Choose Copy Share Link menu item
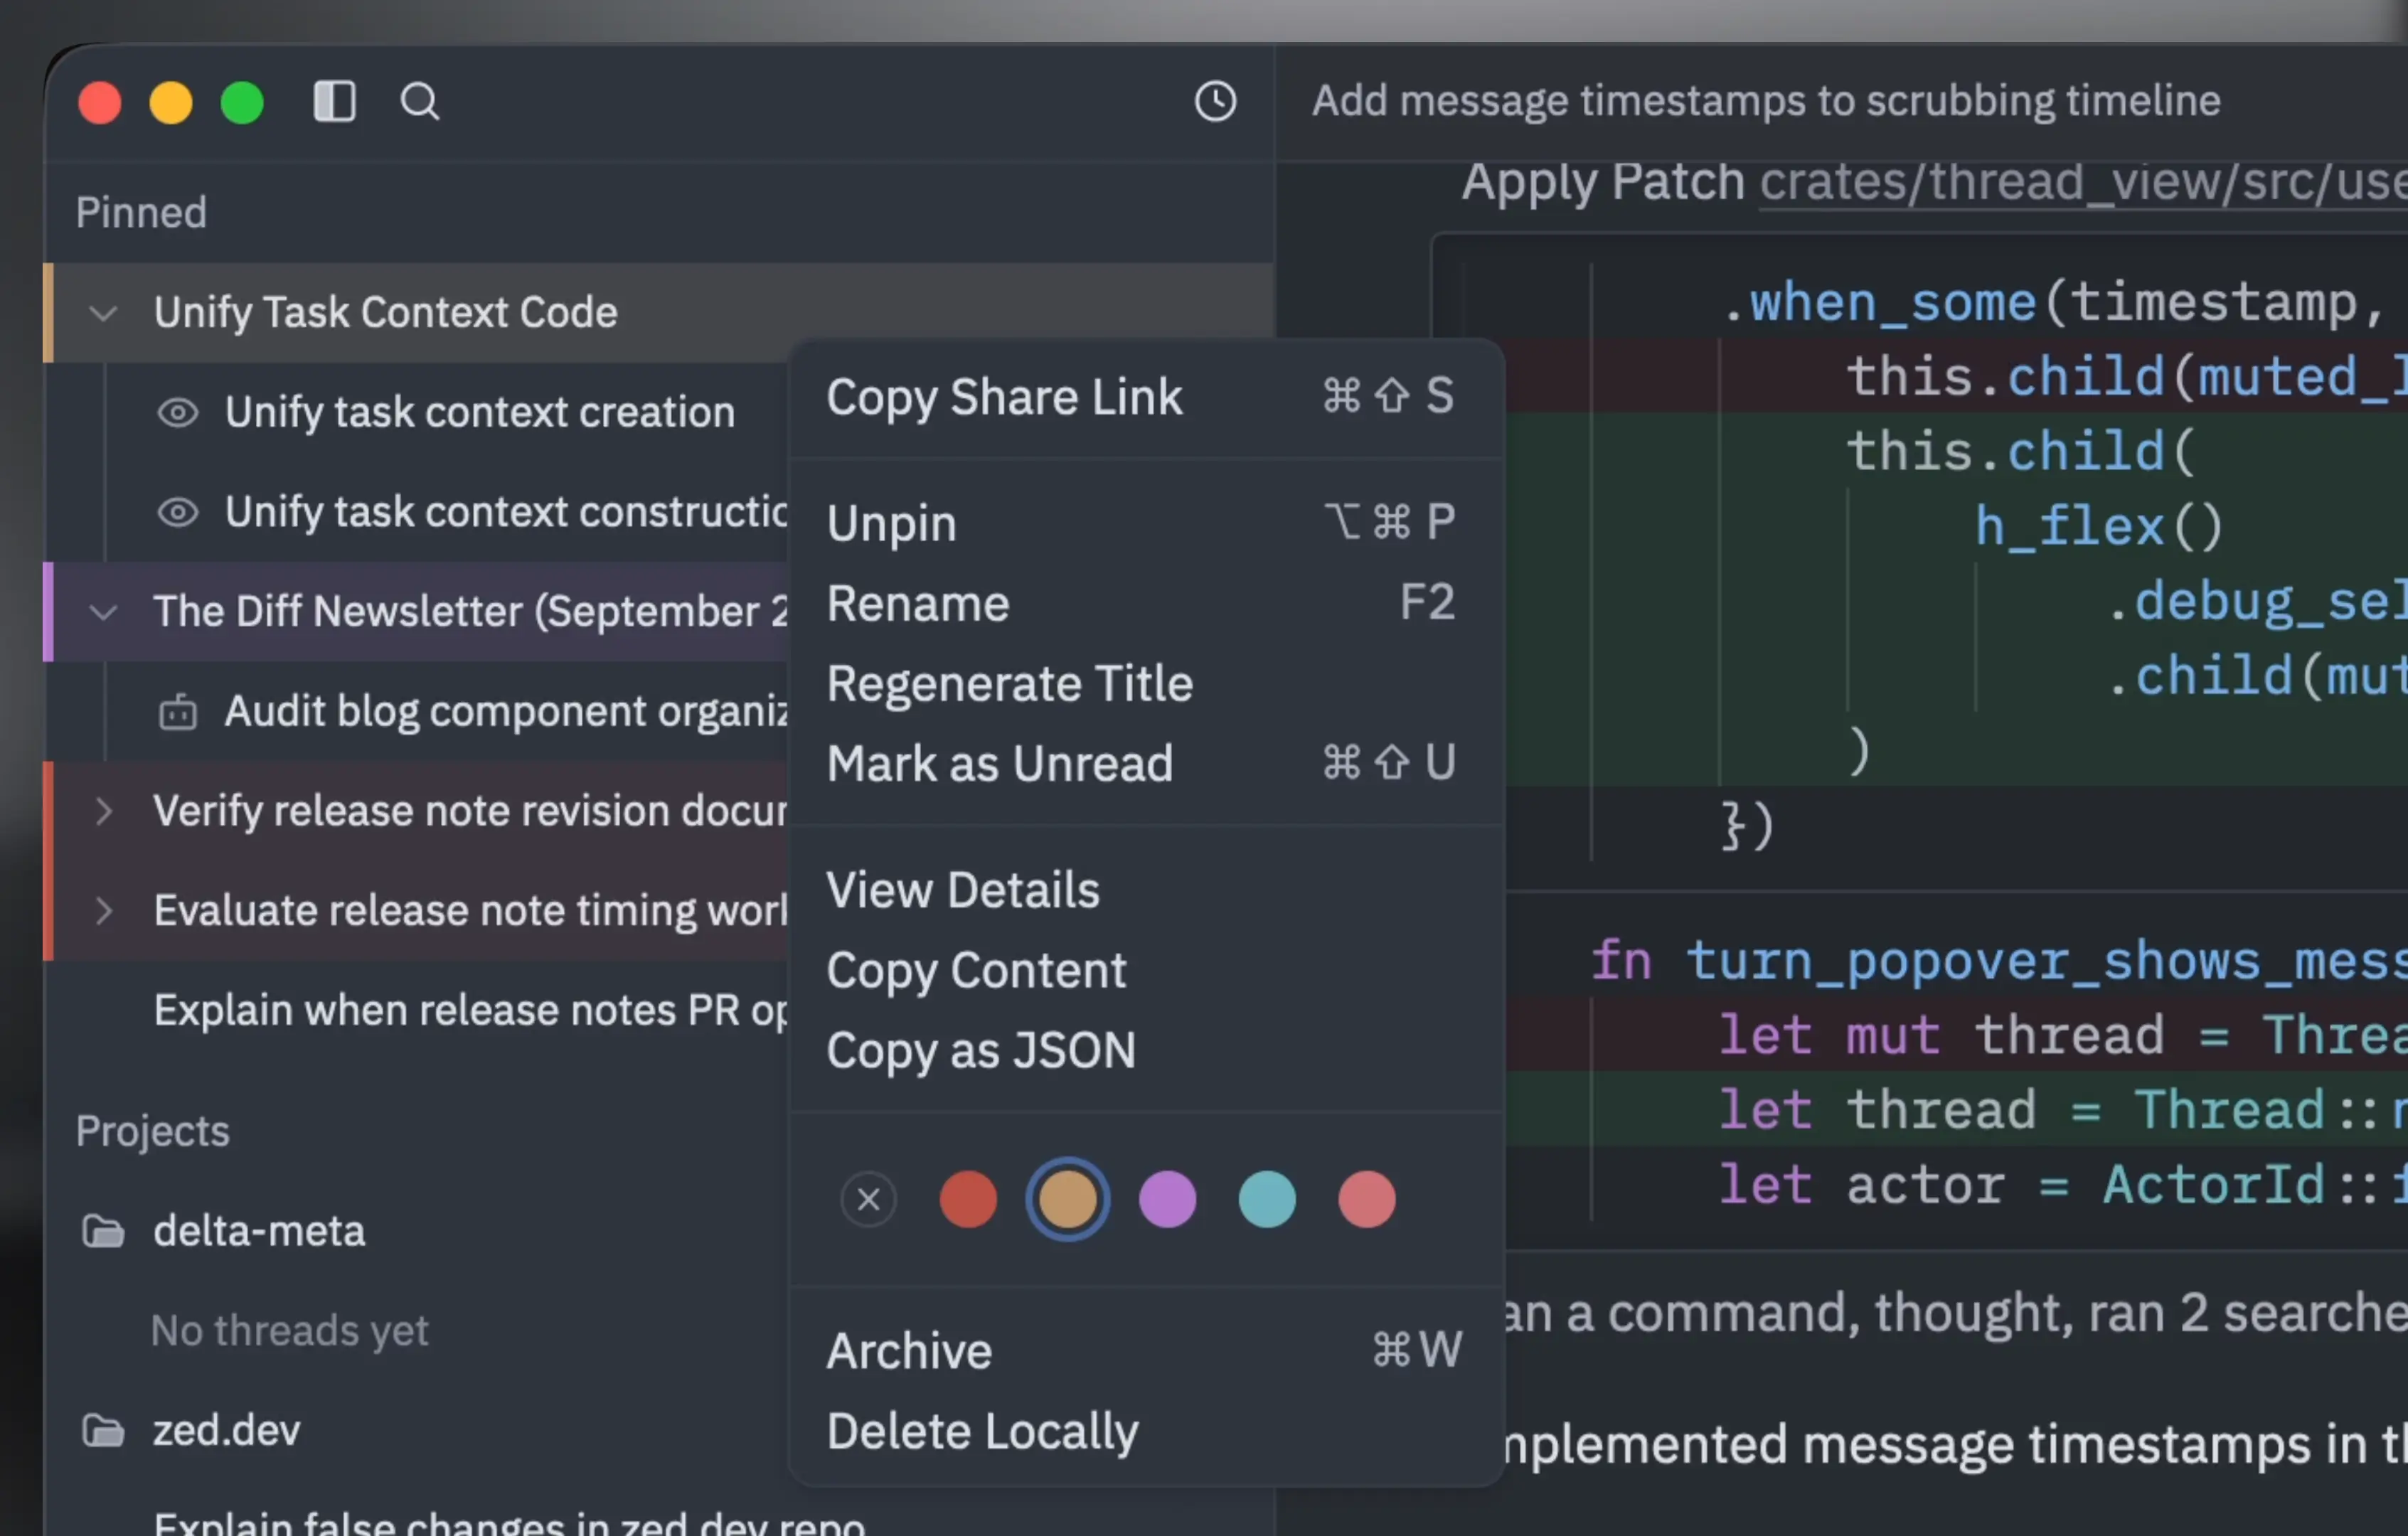 [x=1147, y=397]
